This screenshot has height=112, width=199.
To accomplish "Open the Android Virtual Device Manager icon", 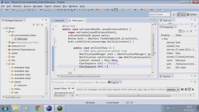I will coord(32,10).
